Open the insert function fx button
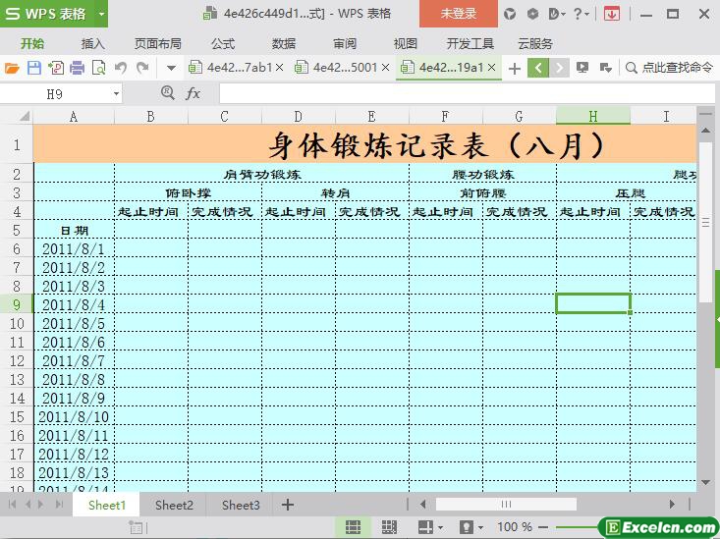Screen dimensions: 720x539 click(193, 93)
